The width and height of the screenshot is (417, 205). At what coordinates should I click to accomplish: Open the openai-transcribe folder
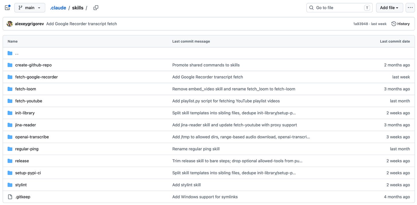pos(32,137)
